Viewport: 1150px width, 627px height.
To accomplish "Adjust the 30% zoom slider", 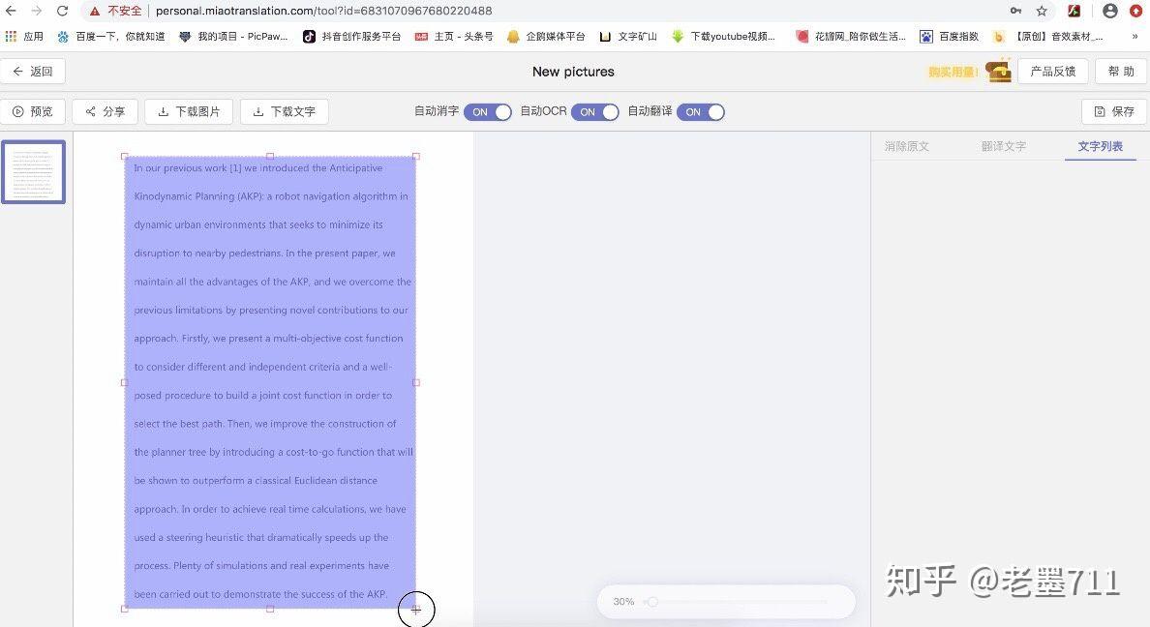I will pos(652,601).
